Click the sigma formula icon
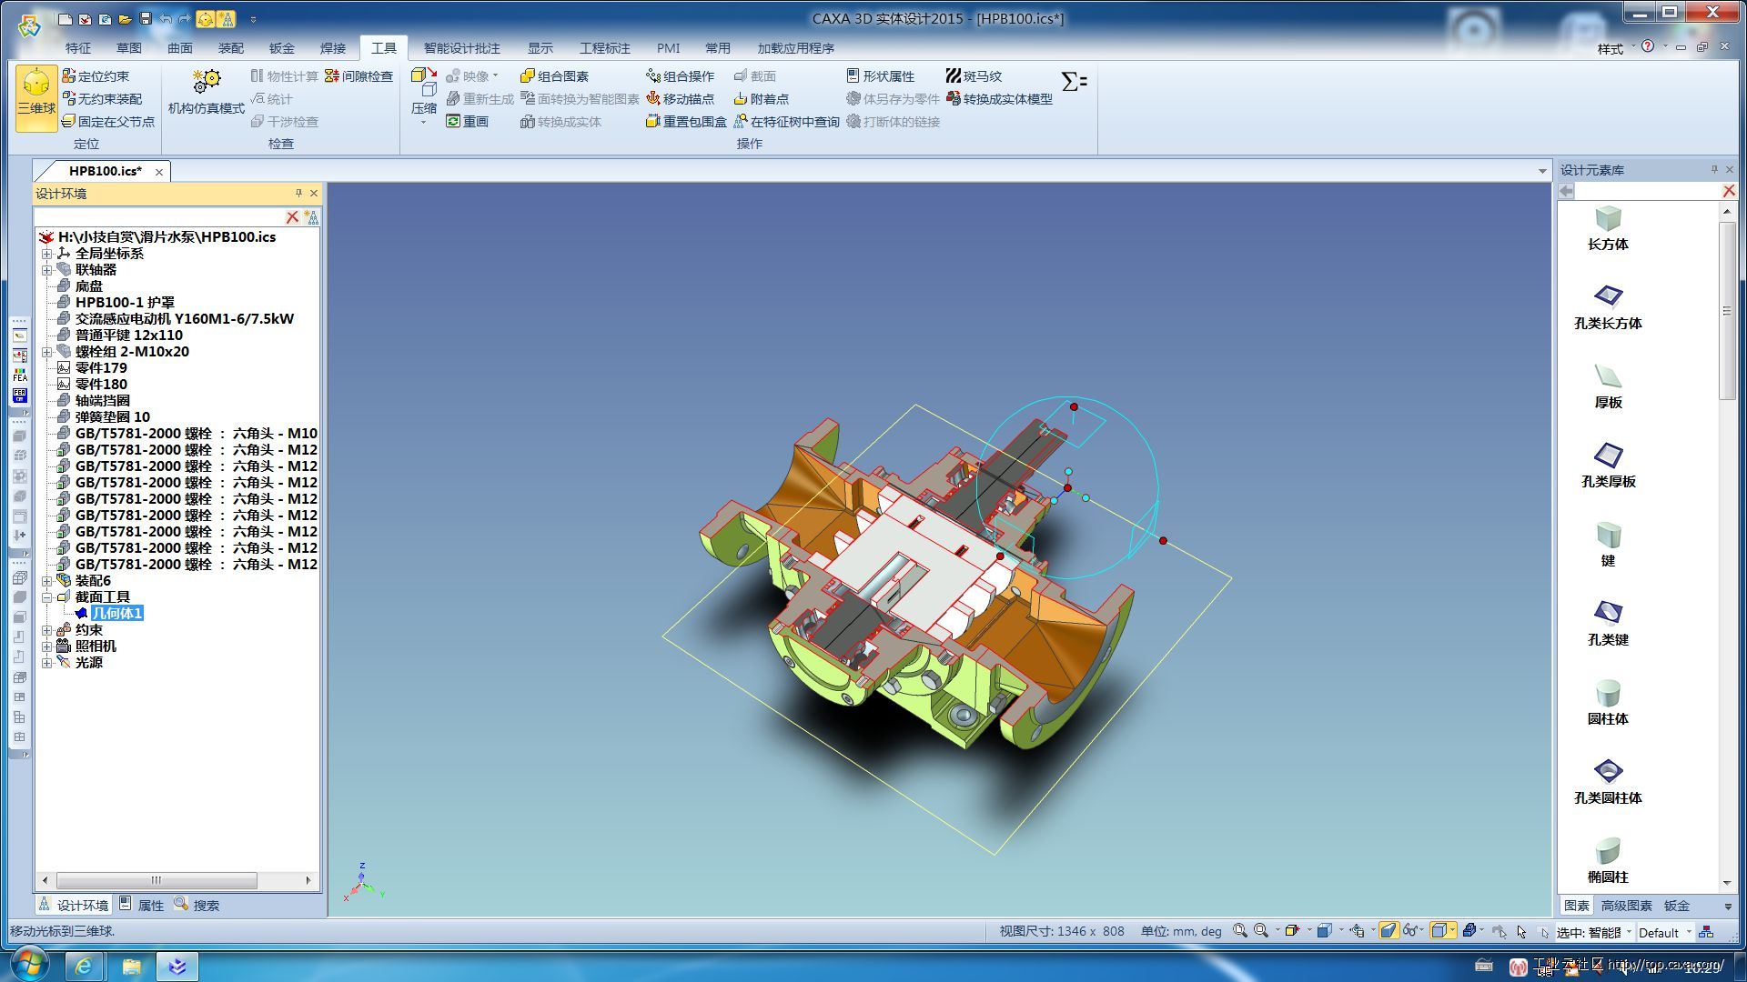The width and height of the screenshot is (1747, 982). pyautogui.click(x=1075, y=81)
